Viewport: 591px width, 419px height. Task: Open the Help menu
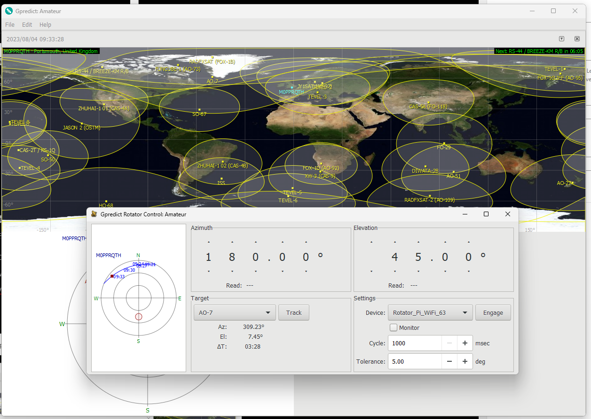tap(45, 24)
